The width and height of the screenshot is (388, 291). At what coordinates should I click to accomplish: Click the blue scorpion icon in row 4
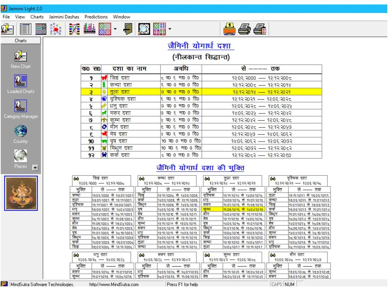(104, 99)
